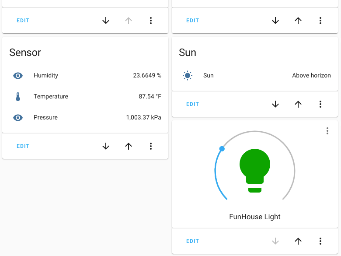
Task: Open more-info menu inside the light card
Action: 327,131
